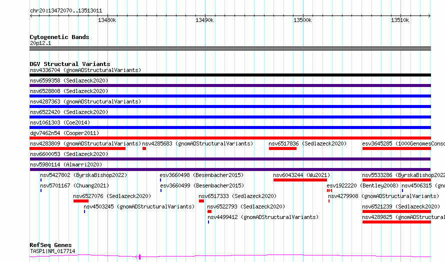
Task: Click the TASP1|NM_017714 gene label
Action: (x=52, y=251)
